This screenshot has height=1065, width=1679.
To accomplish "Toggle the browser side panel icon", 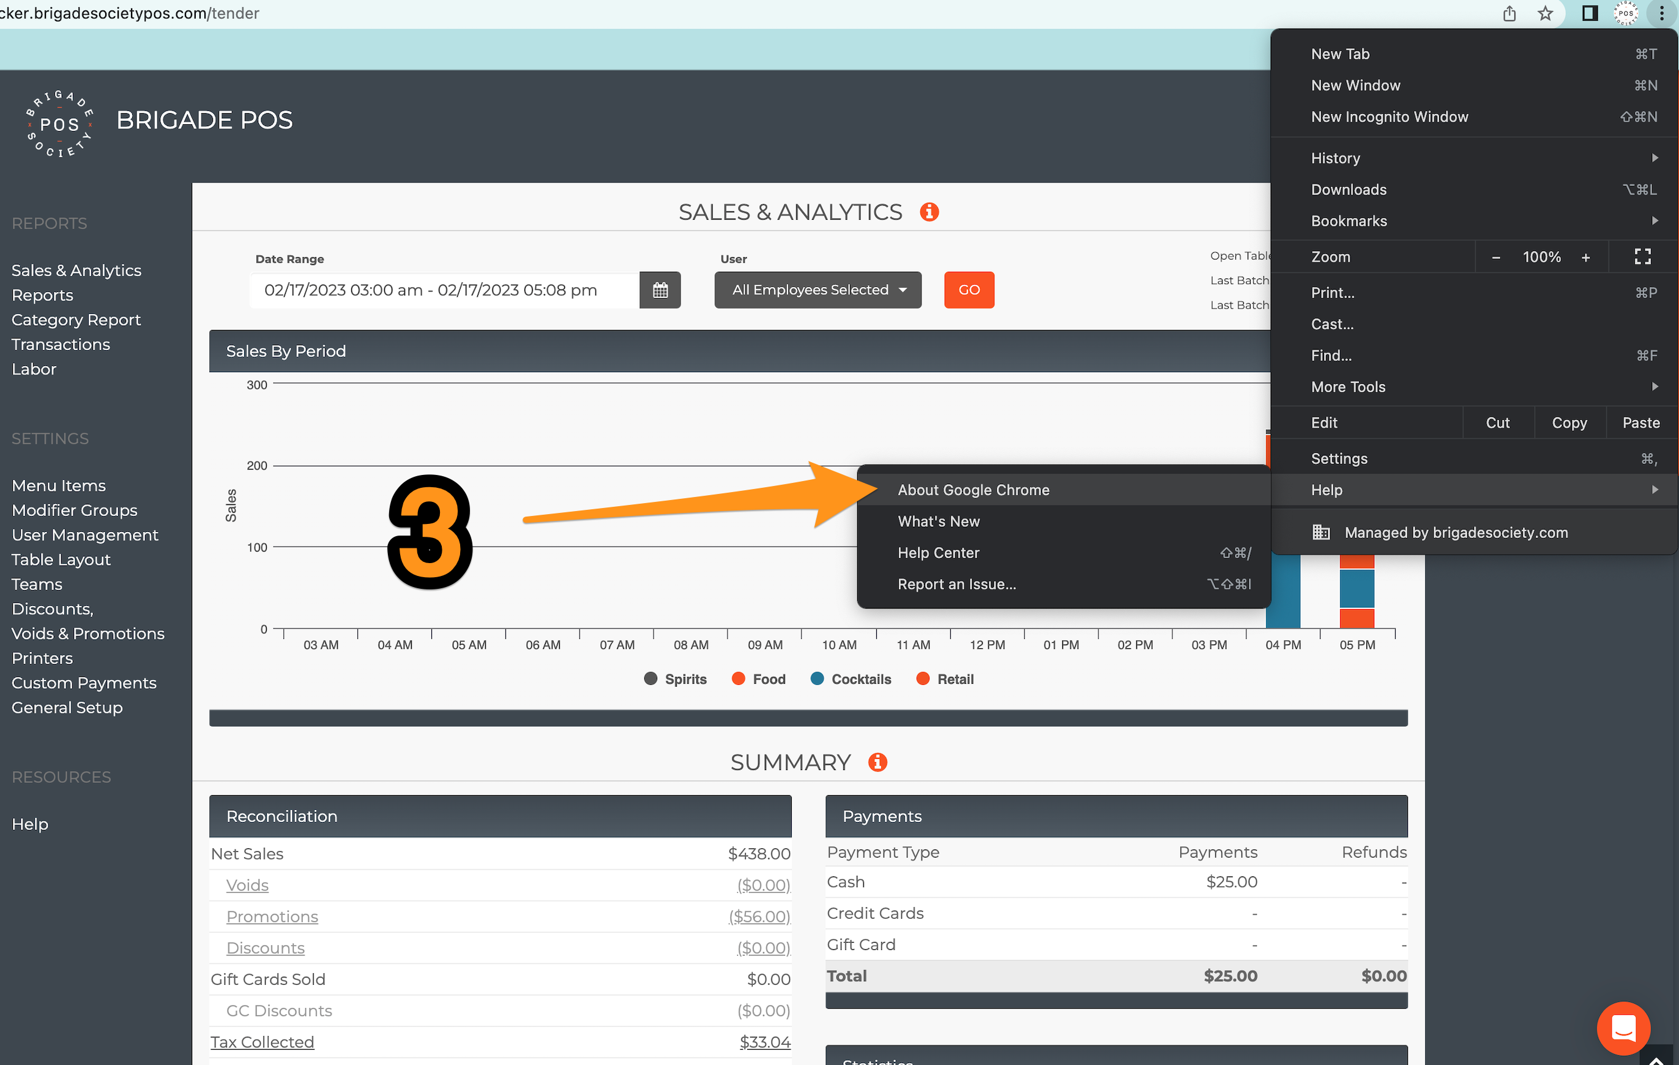I will point(1589,13).
